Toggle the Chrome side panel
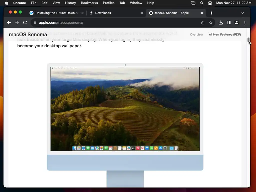Viewport: 256px width, 192px height. click(x=228, y=22)
